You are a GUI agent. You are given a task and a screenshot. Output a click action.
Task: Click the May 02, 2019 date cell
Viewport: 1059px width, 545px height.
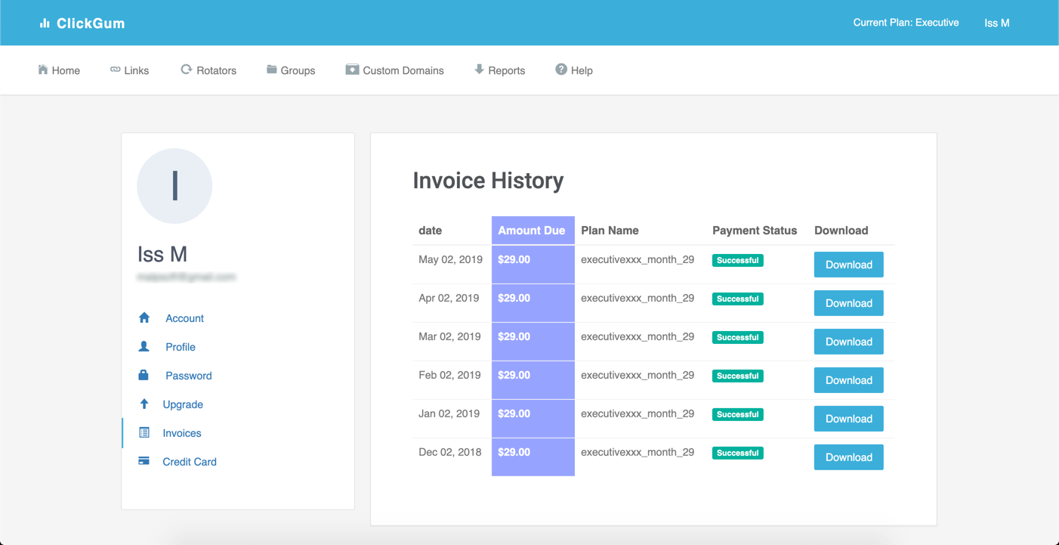[450, 259]
